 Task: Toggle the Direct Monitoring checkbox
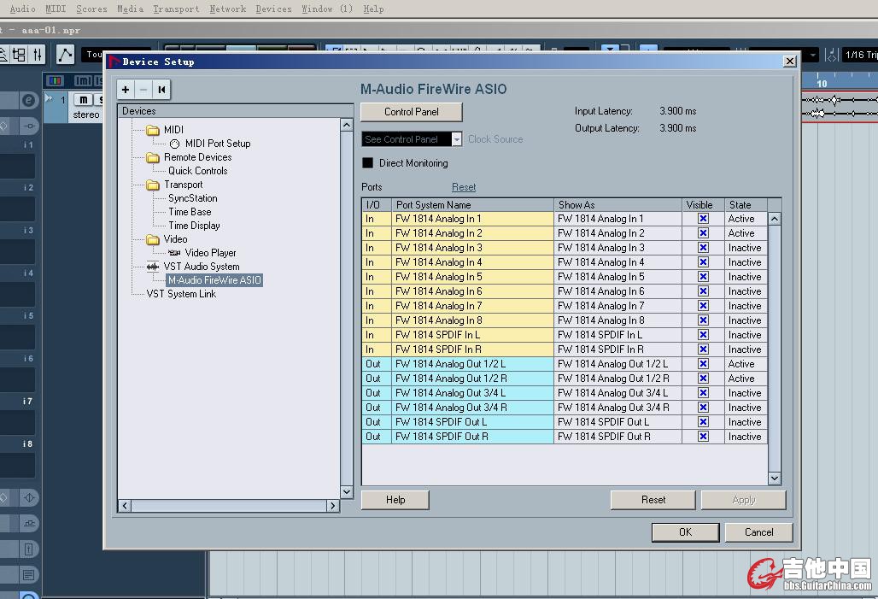click(368, 163)
